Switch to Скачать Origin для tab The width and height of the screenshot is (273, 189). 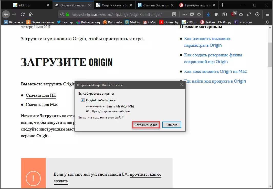pos(156,5)
